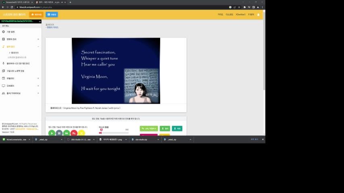Image resolution: width=344 pixels, height=193 pixels.
Task: Select the streamer playlist submenu item
Action: pos(17,57)
